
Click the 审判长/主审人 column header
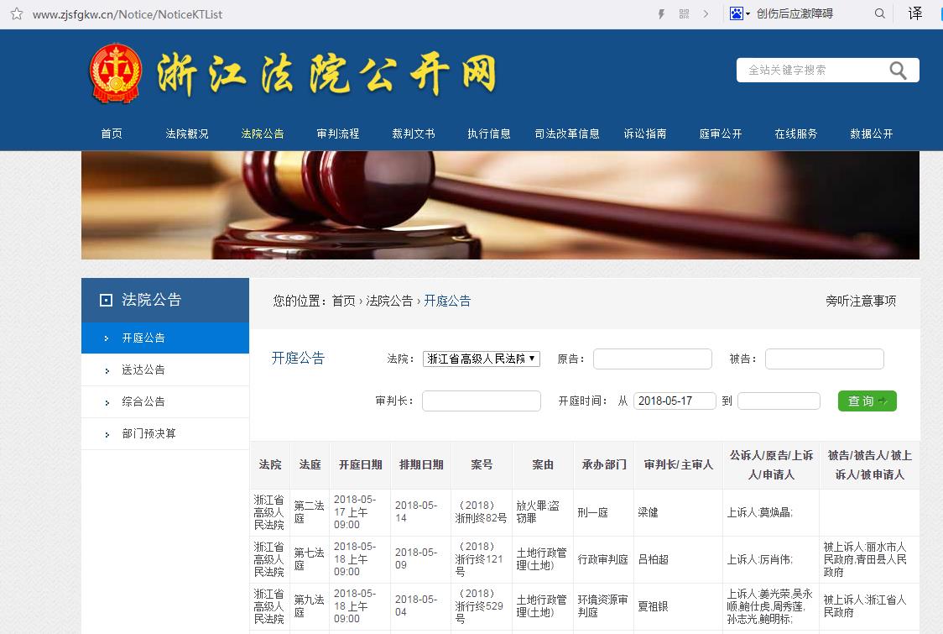(679, 465)
